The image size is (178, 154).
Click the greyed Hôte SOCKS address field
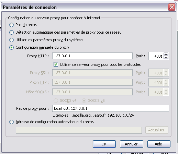coord(92,92)
